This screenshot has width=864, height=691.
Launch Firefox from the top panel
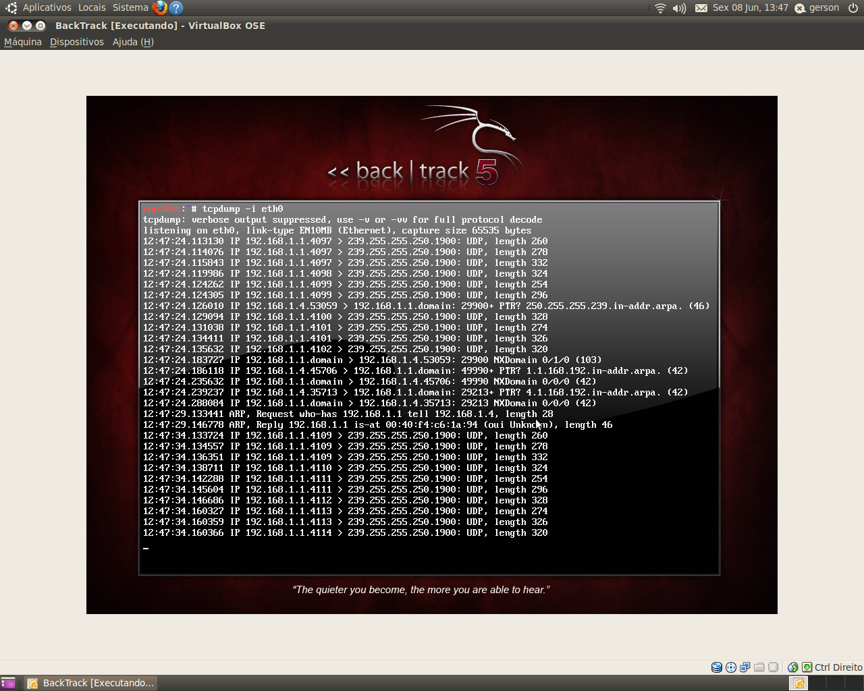[x=160, y=8]
